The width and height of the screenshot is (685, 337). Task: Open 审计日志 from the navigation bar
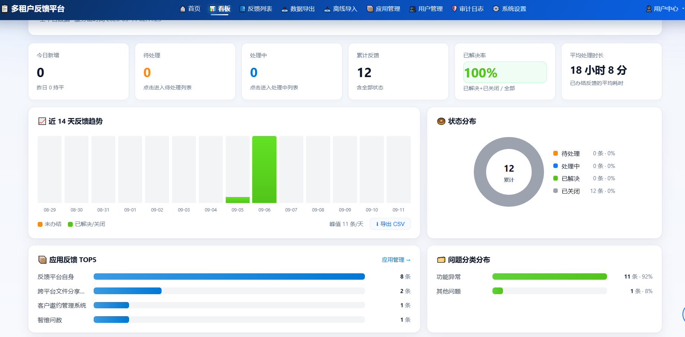(x=468, y=9)
